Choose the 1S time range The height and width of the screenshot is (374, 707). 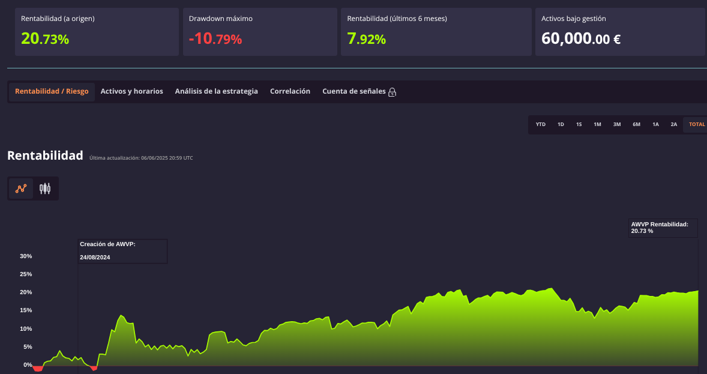tap(579, 124)
